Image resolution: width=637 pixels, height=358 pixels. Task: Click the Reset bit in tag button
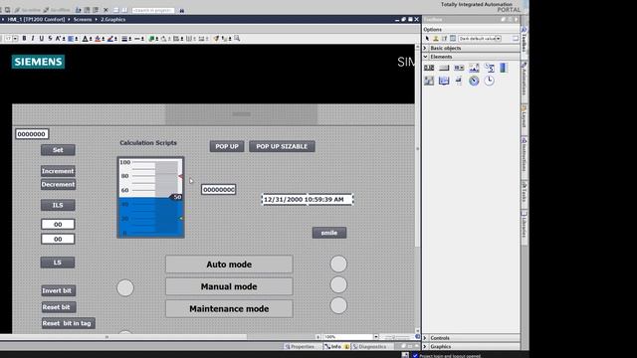tap(68, 323)
